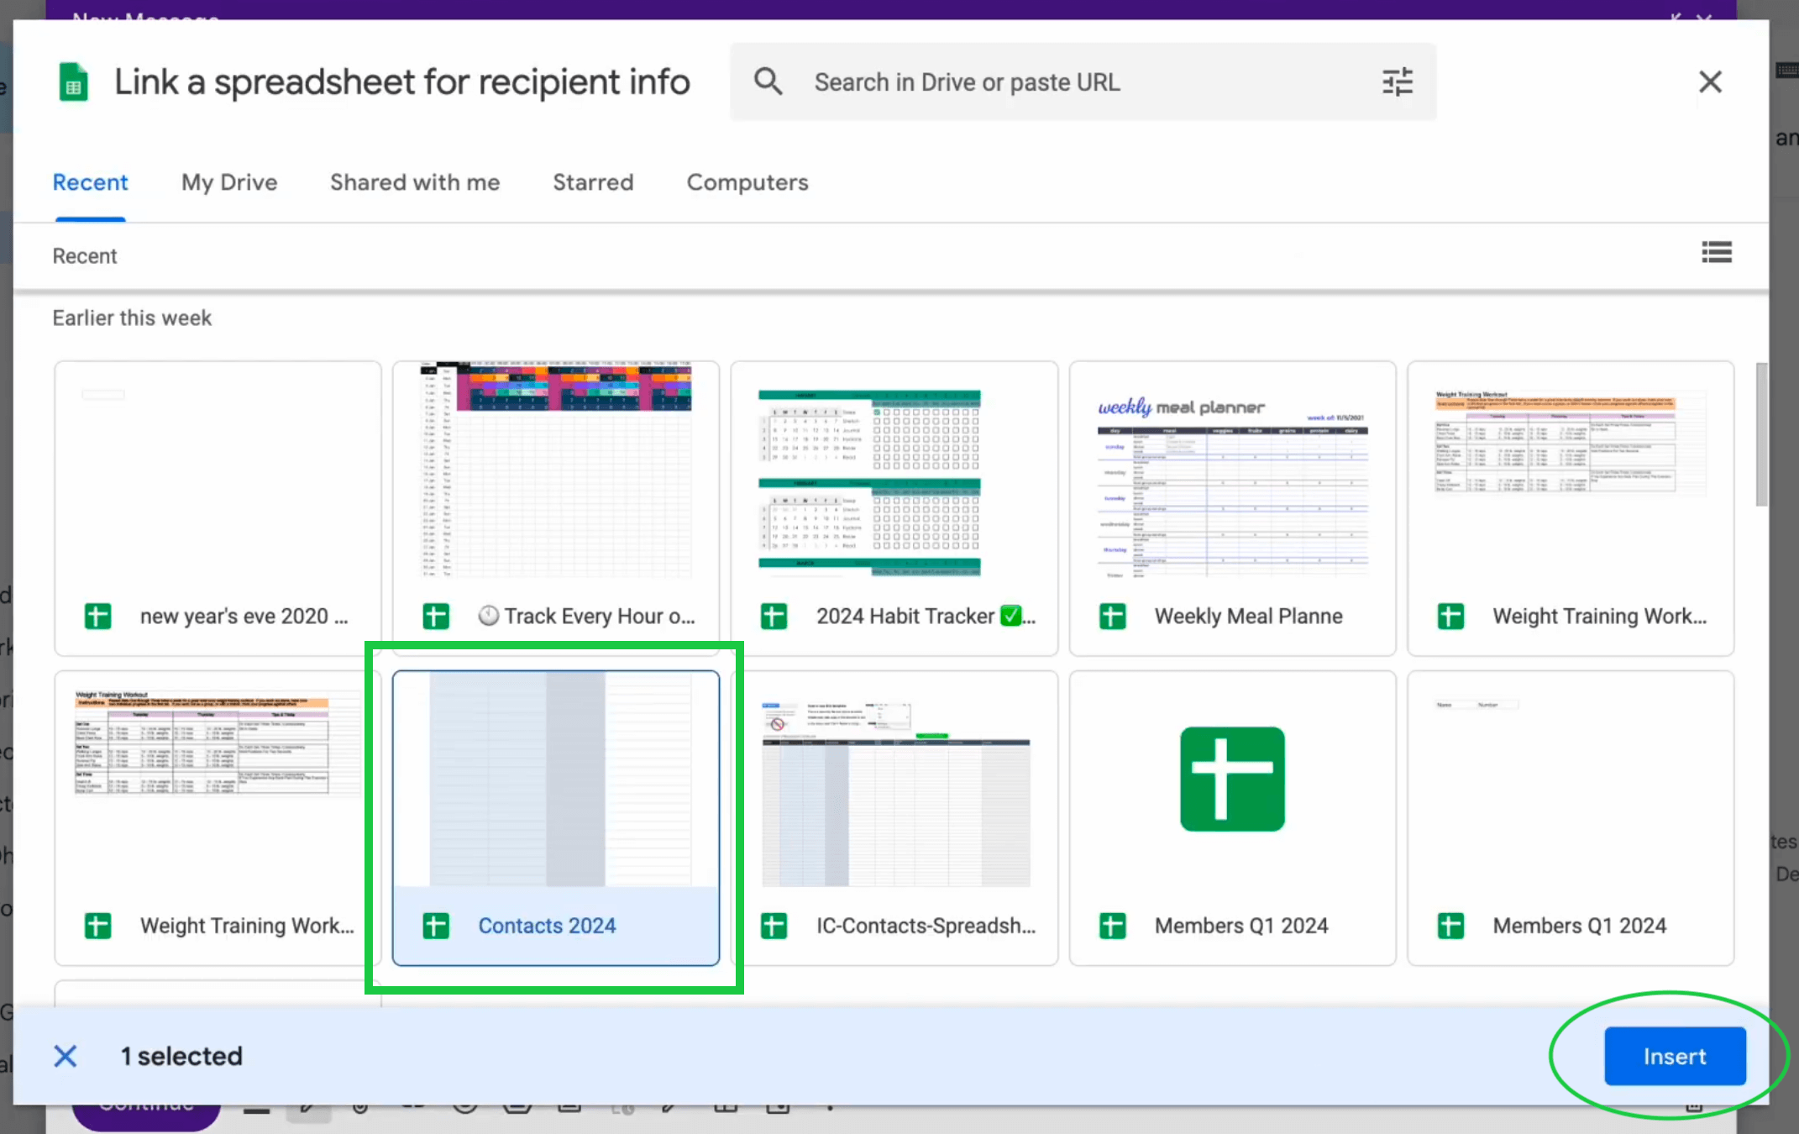The image size is (1799, 1134).
Task: Click Sheets icon beside Contacts 2024
Action: pyautogui.click(x=436, y=926)
